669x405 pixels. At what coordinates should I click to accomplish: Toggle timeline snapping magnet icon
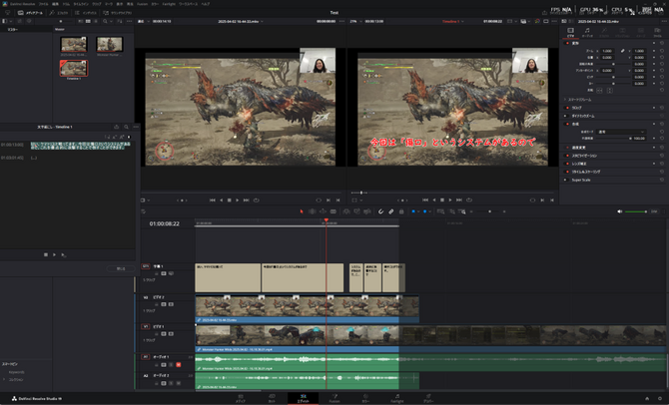coord(379,211)
